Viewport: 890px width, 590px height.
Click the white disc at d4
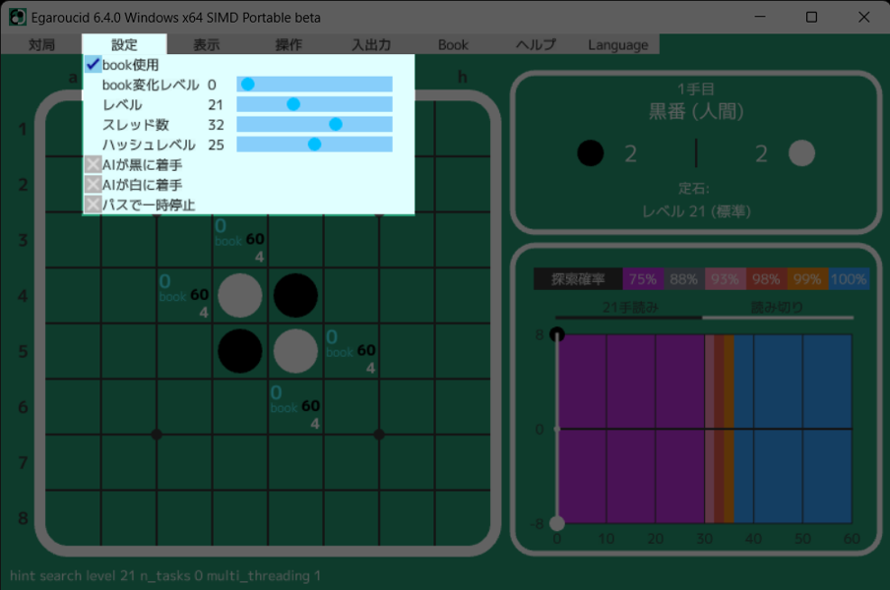pyautogui.click(x=240, y=295)
